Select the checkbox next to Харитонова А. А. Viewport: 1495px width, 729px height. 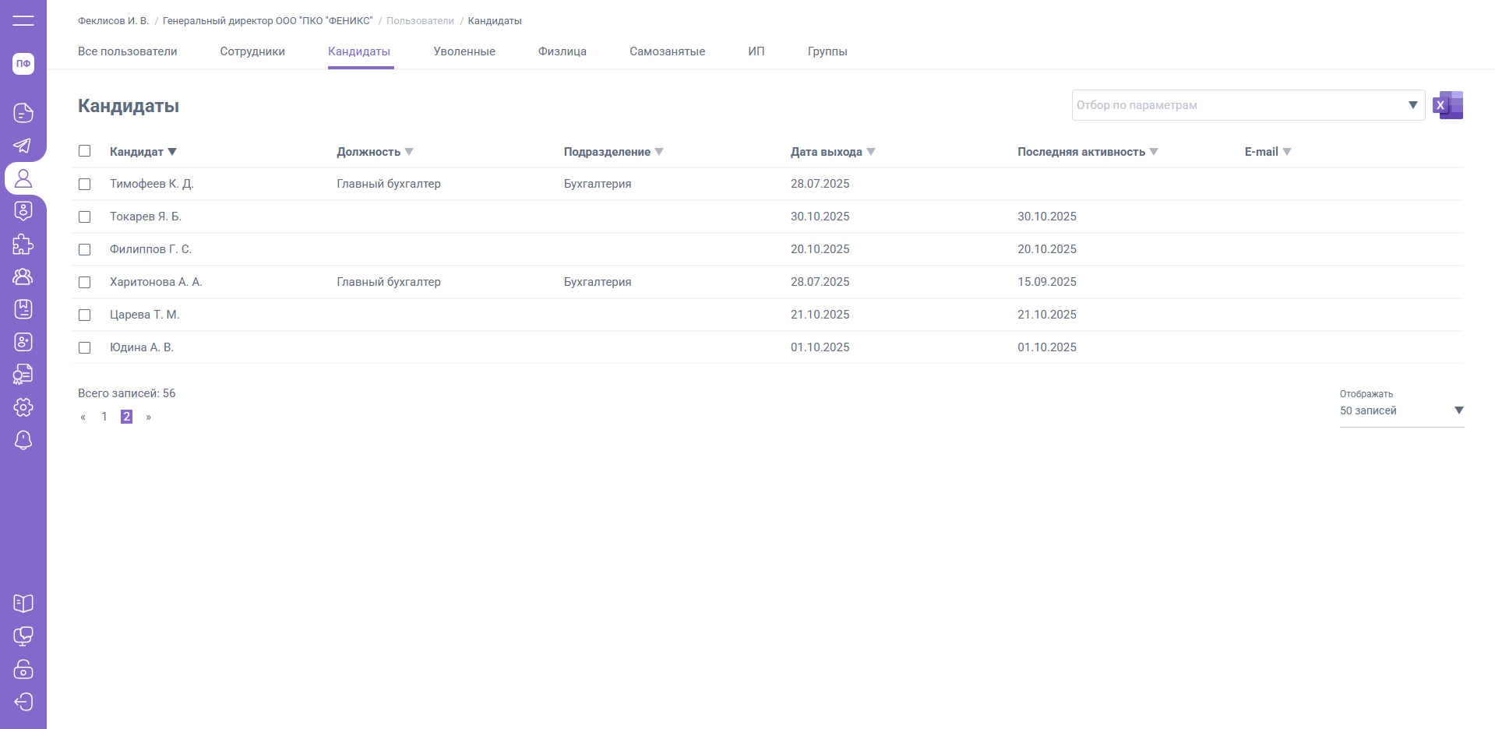pyautogui.click(x=85, y=283)
